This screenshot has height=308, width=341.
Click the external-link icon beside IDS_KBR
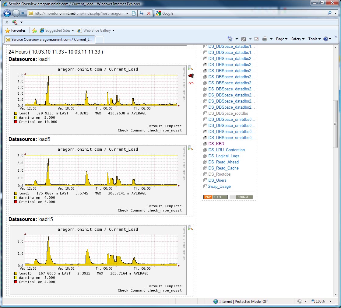[x=205, y=144]
